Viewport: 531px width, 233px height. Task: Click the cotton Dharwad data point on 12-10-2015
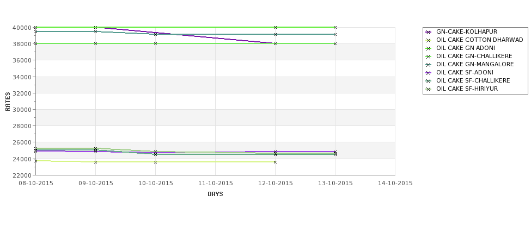275,162
